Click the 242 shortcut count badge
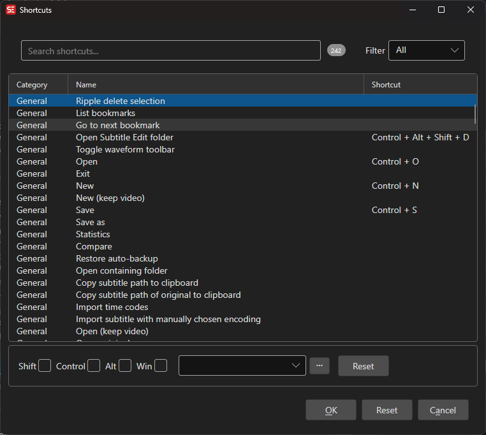Image resolution: width=486 pixels, height=435 pixels. (x=336, y=50)
